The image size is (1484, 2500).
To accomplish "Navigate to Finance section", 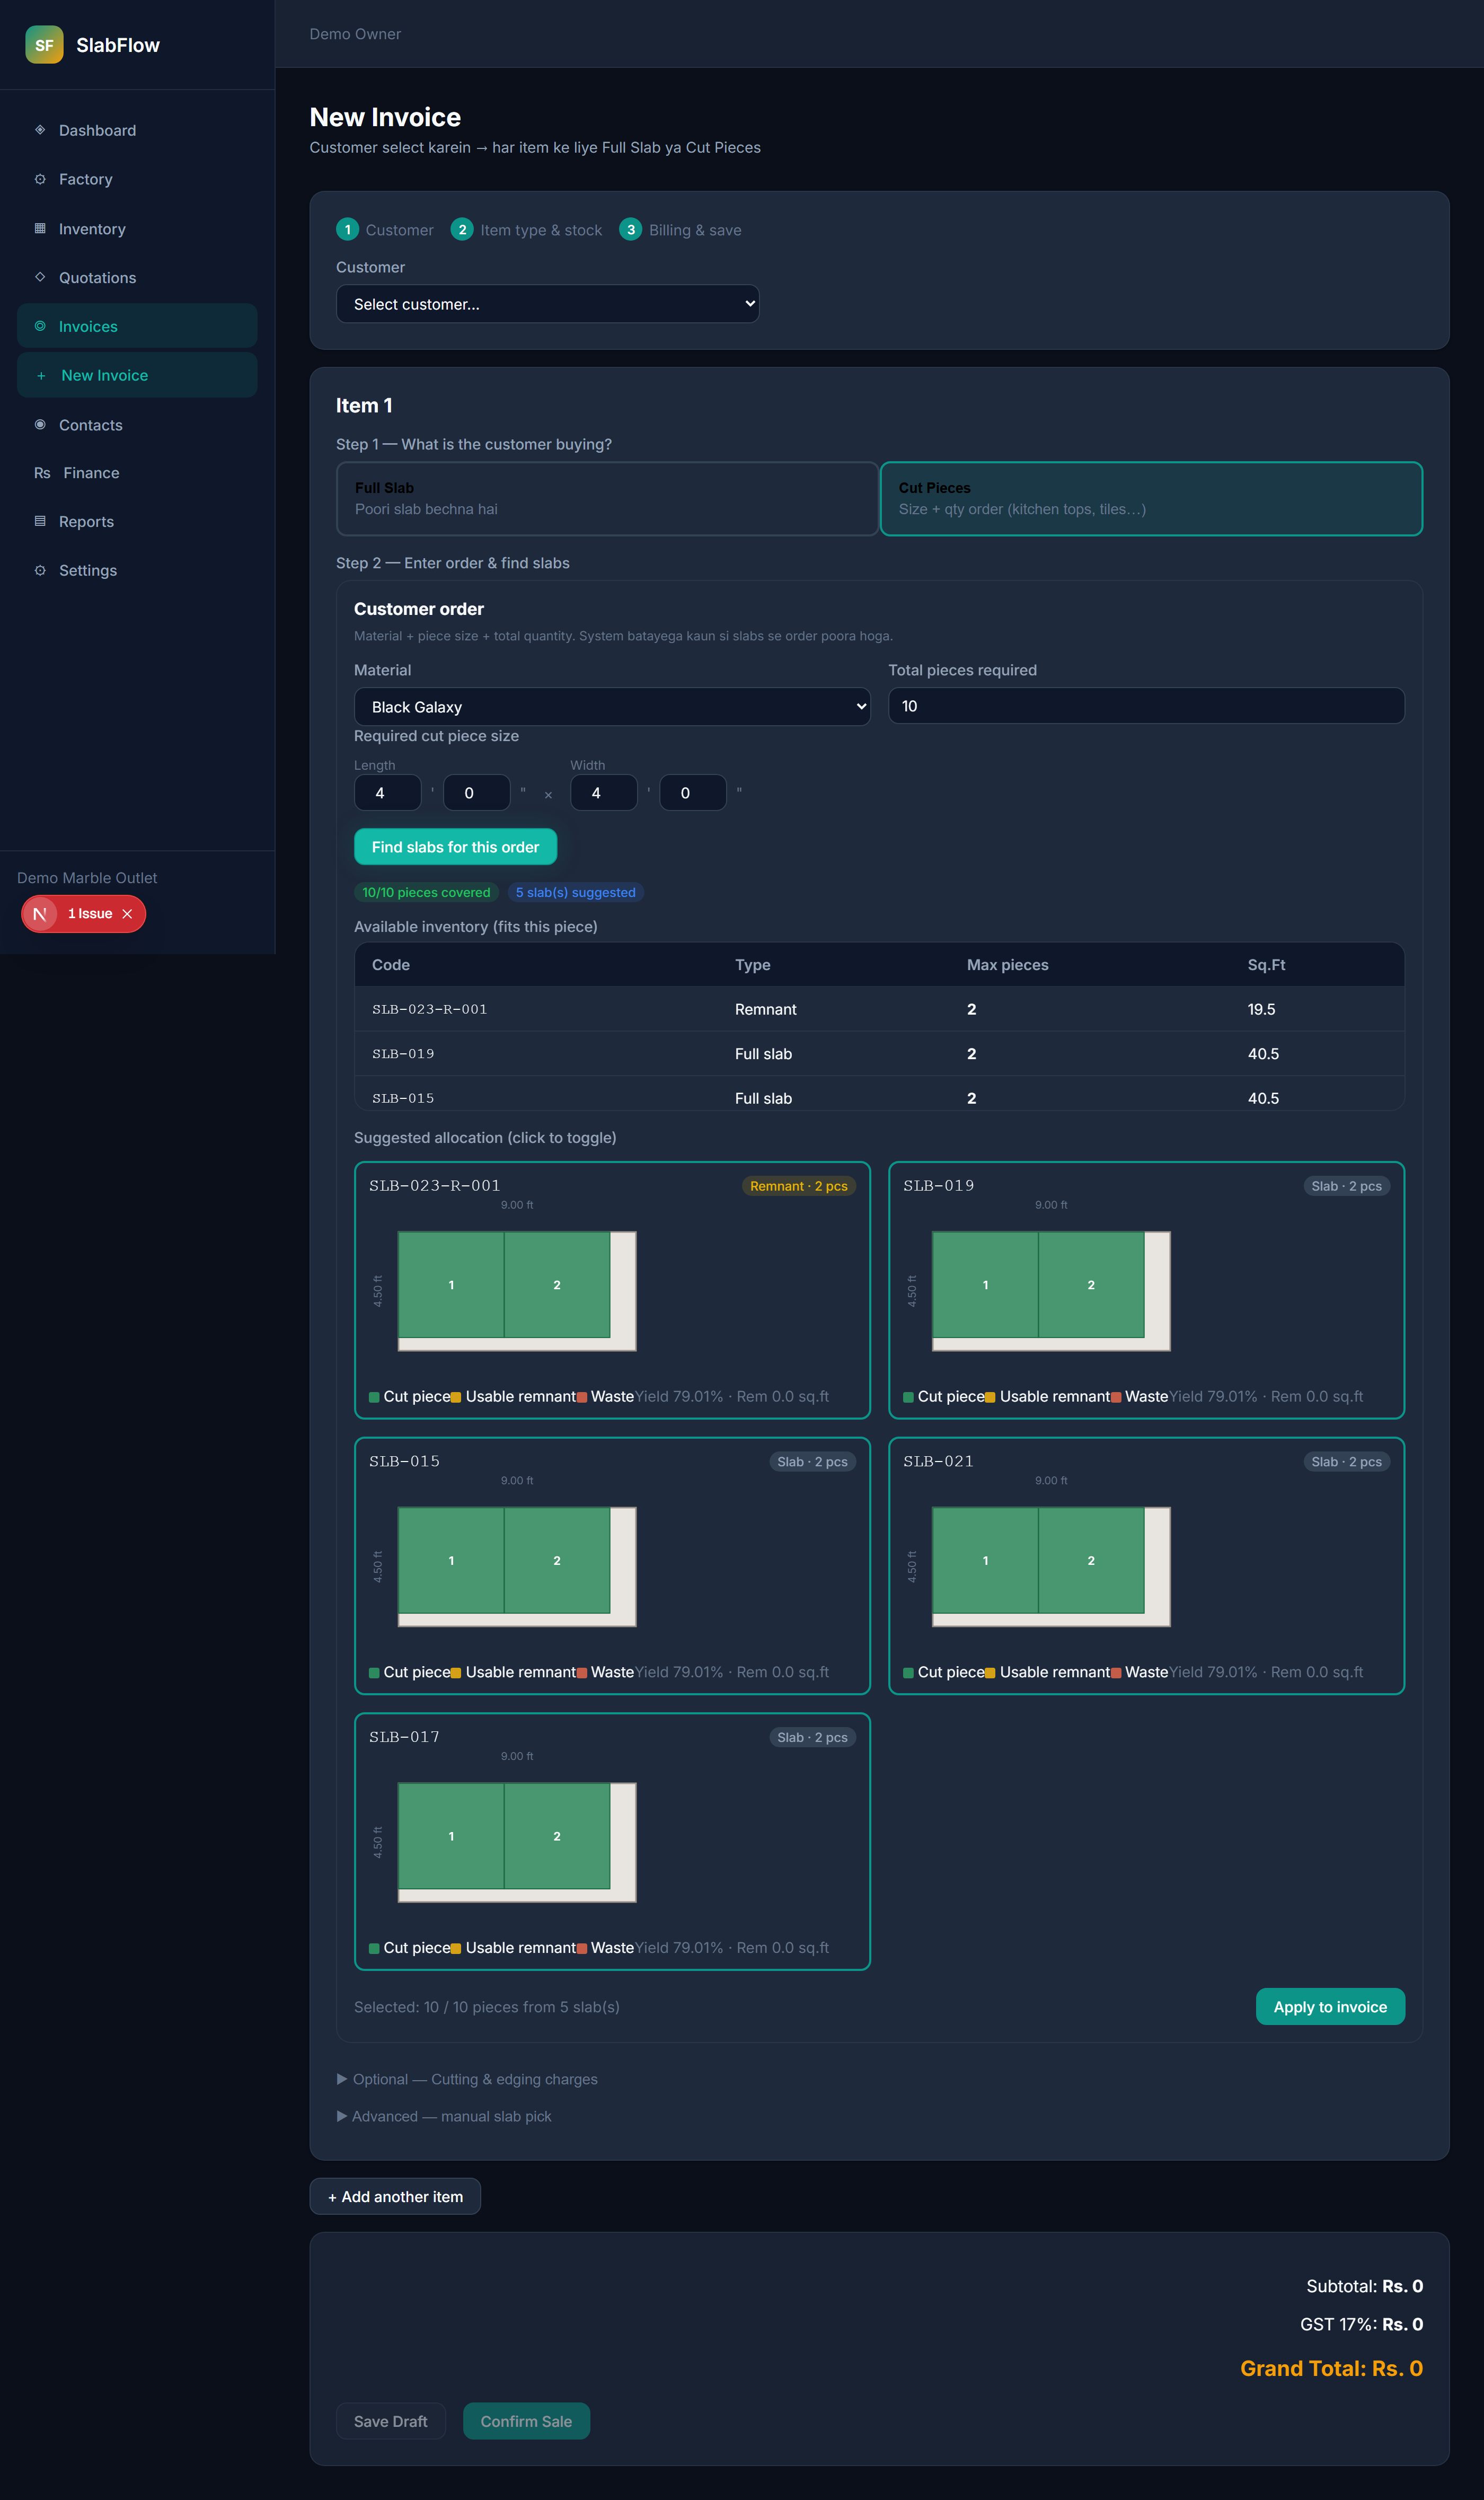I will (x=137, y=473).
